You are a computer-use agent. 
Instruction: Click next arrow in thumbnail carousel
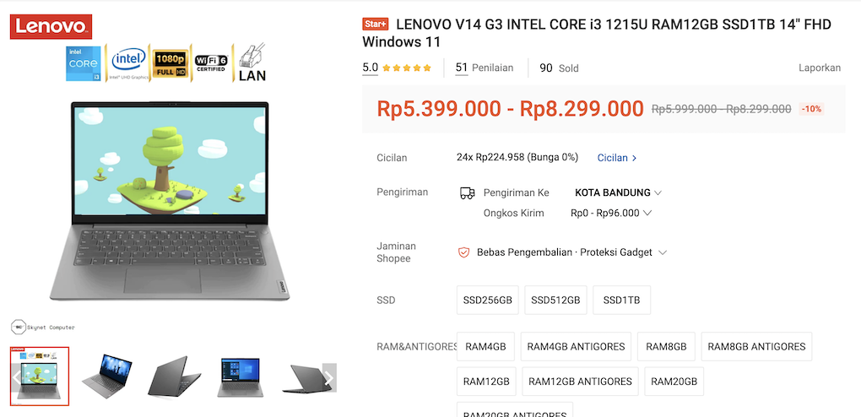click(329, 377)
